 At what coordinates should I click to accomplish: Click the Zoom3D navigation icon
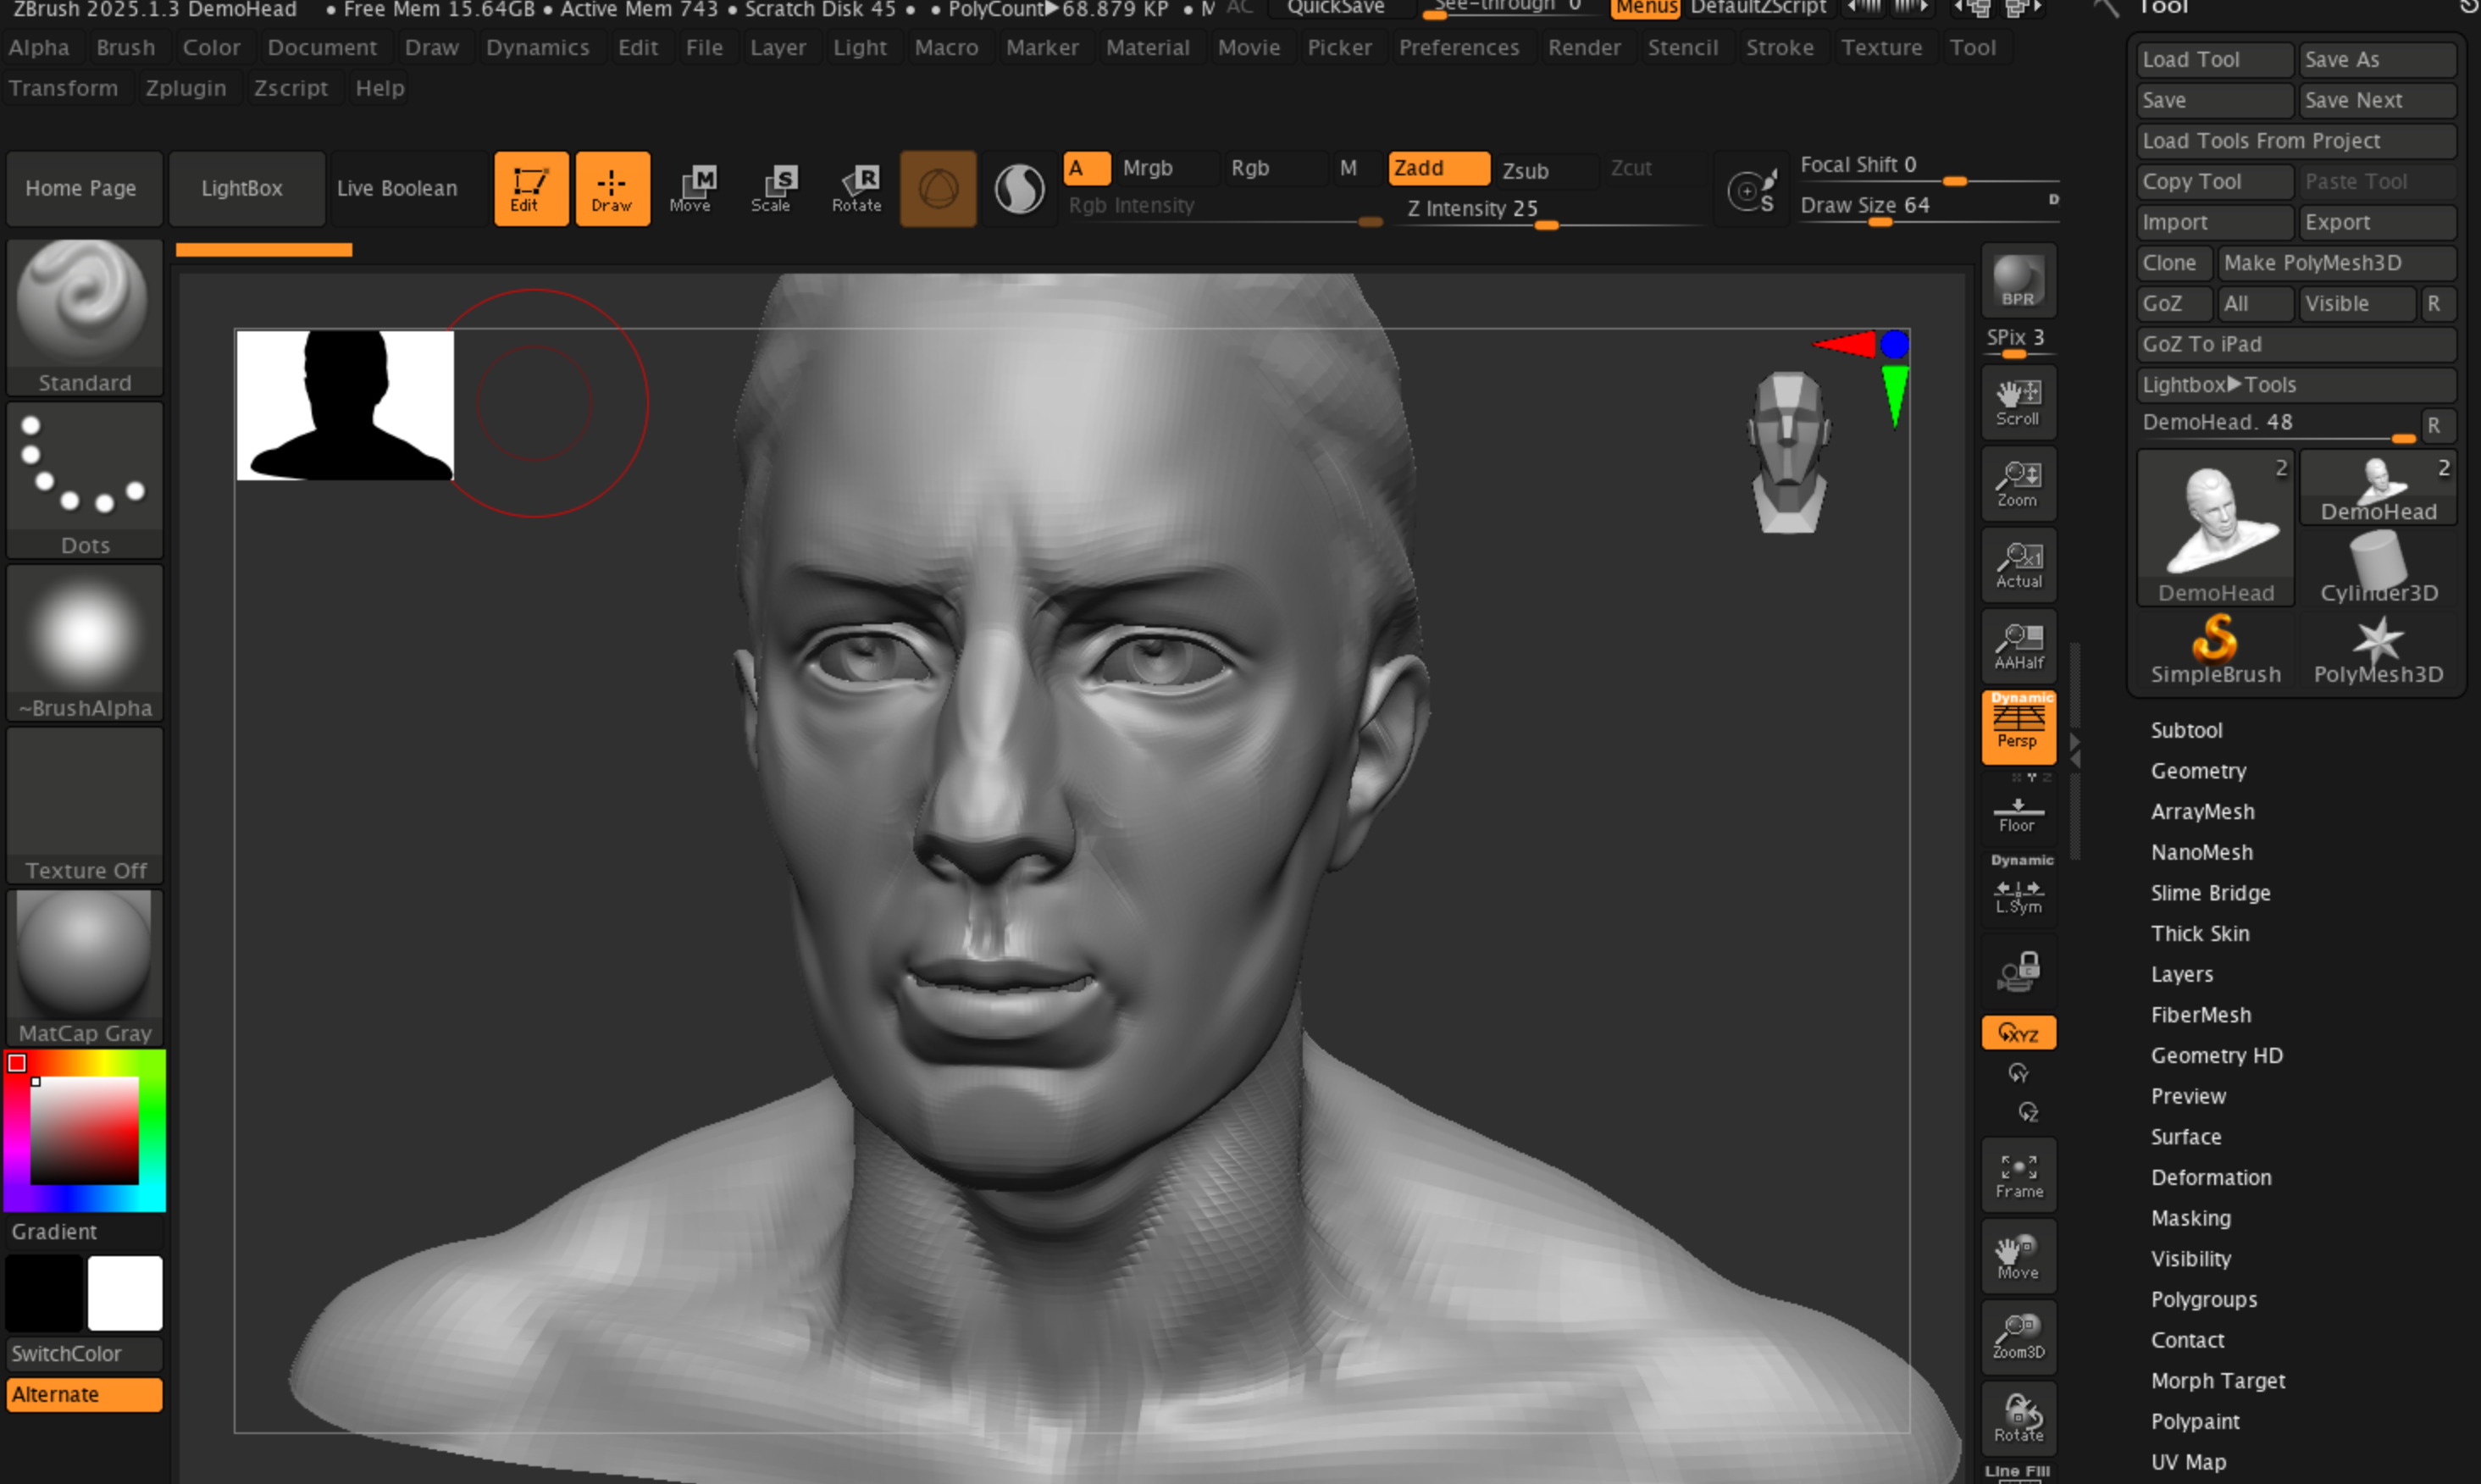2018,1337
